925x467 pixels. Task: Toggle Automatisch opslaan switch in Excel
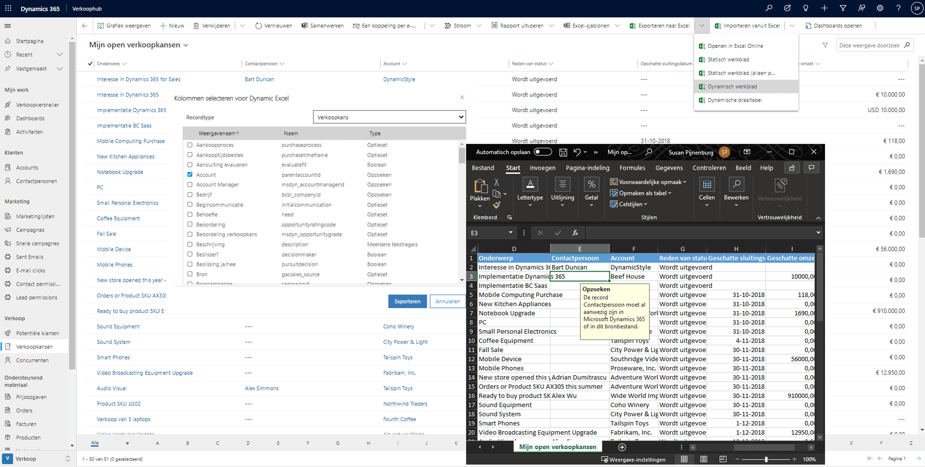pos(543,152)
